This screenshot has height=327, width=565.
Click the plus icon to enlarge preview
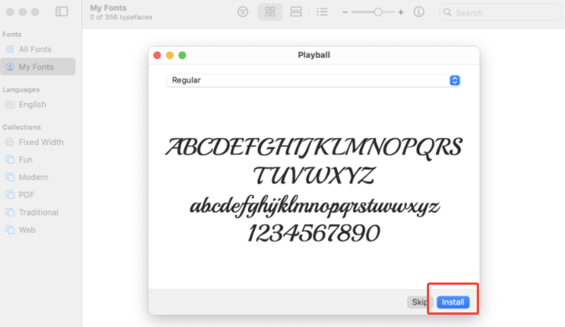pos(401,12)
